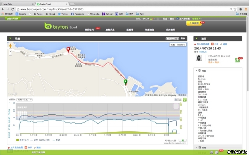The width and height of the screenshot is (249, 155).
Task: Open the iCloud bookmark
Action: point(50,14)
